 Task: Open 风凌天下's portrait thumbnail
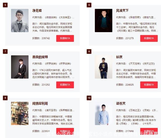[x=103, y=21]
